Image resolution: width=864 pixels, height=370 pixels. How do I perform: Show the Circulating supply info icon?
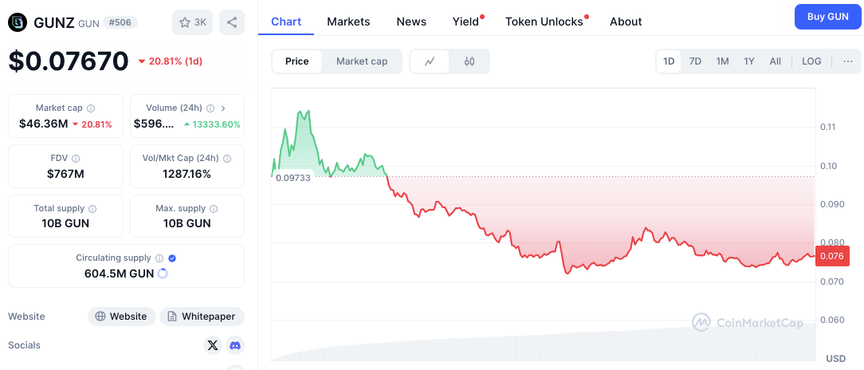pos(159,258)
